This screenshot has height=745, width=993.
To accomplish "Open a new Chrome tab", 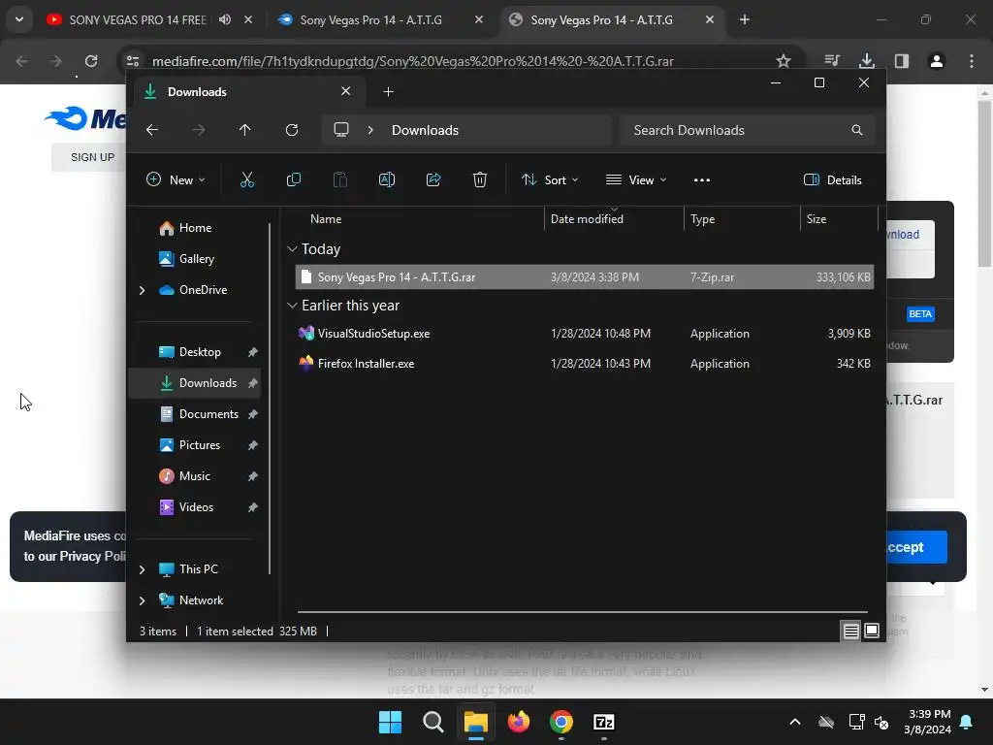I will click(745, 19).
